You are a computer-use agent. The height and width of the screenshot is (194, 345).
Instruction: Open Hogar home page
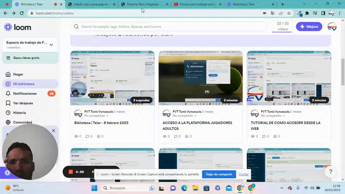point(18,74)
